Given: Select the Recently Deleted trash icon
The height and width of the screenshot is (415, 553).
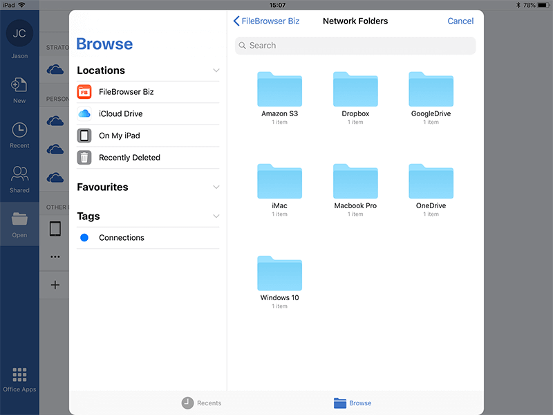Looking at the screenshot, I should [x=84, y=158].
